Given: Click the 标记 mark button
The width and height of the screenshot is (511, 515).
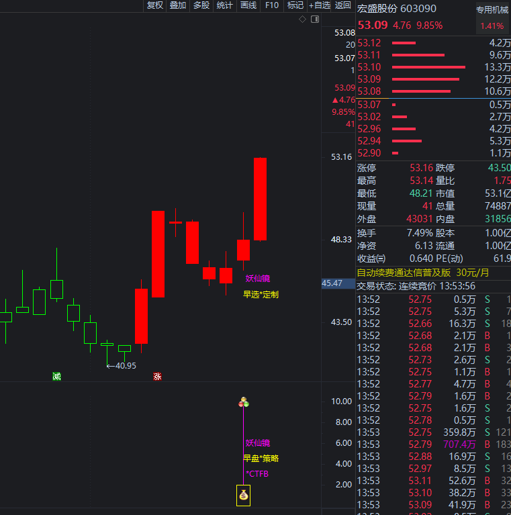Looking at the screenshot, I should [x=295, y=5].
